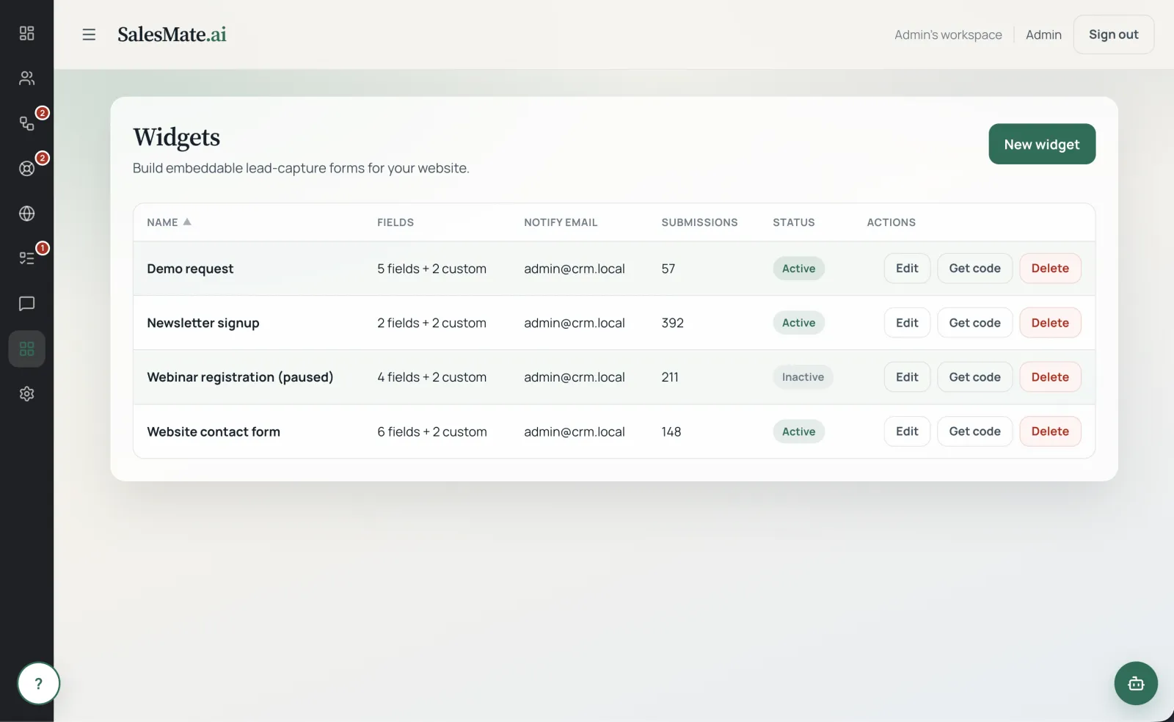This screenshot has height=722, width=1174.
Task: Click the Demo request name
Action: (x=190, y=269)
